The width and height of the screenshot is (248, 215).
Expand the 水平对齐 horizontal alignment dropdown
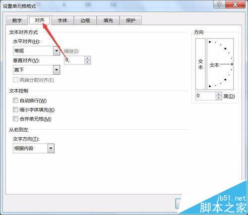[x=57, y=51]
